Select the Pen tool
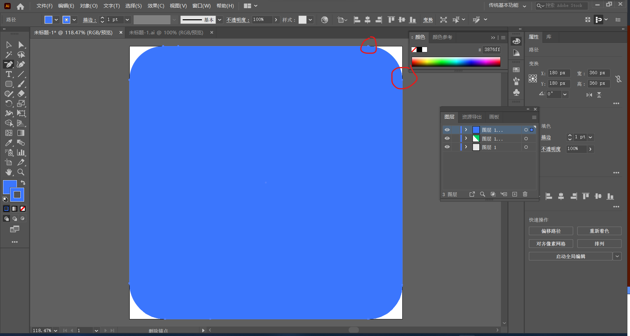630x336 pixels. click(9, 64)
